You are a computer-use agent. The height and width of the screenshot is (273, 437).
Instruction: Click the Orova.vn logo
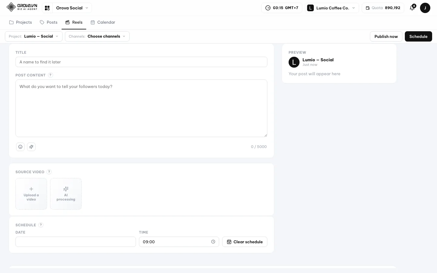[22, 7]
